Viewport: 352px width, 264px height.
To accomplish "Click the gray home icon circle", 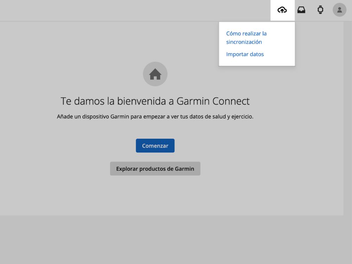I will tap(155, 74).
